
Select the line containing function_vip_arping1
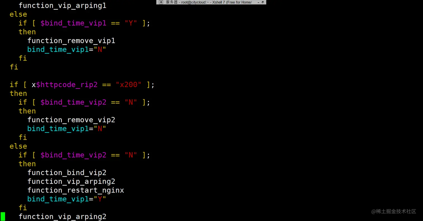(x=62, y=6)
